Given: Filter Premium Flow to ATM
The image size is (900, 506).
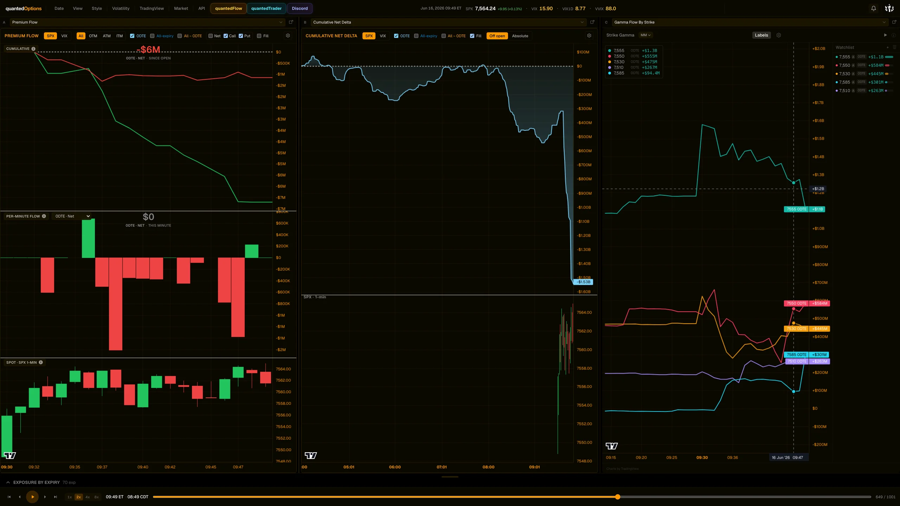Looking at the screenshot, I should [107, 36].
